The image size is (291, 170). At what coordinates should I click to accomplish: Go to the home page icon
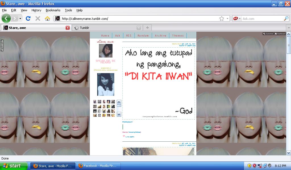47,18
